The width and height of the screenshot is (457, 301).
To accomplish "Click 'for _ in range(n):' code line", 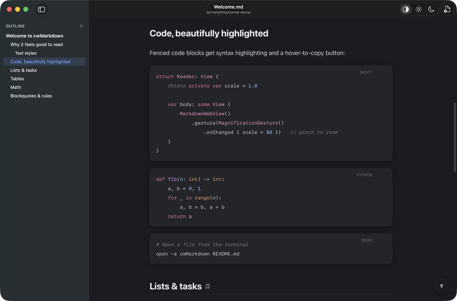I will tap(195, 198).
